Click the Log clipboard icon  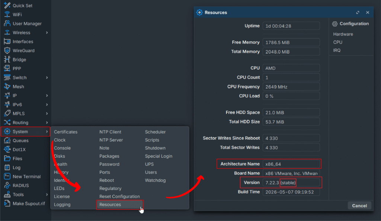point(7,167)
